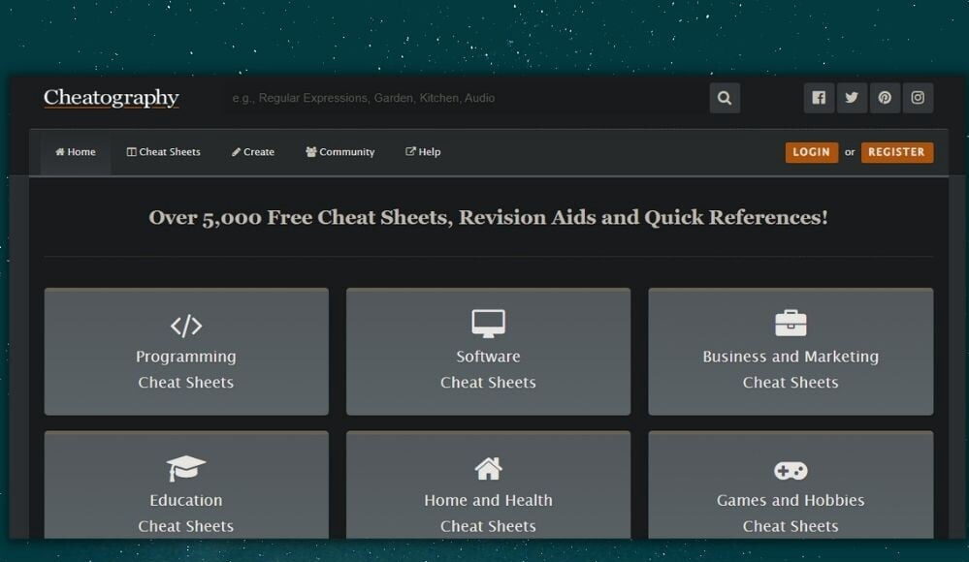Click the Software monitor icon
Viewport: 969px width, 562px height.
[x=488, y=323]
